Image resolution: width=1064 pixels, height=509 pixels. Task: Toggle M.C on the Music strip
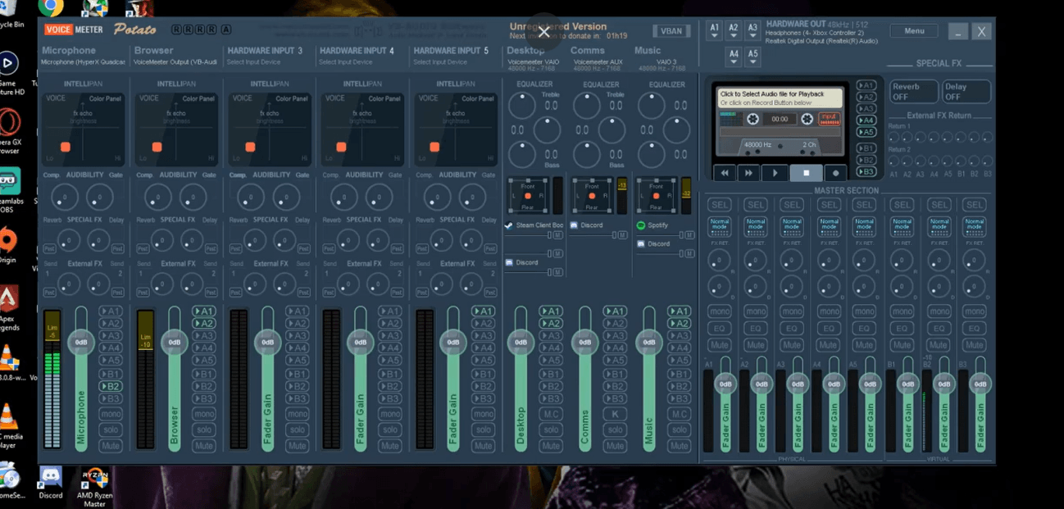click(679, 415)
